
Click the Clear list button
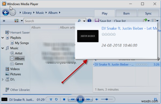120,21
